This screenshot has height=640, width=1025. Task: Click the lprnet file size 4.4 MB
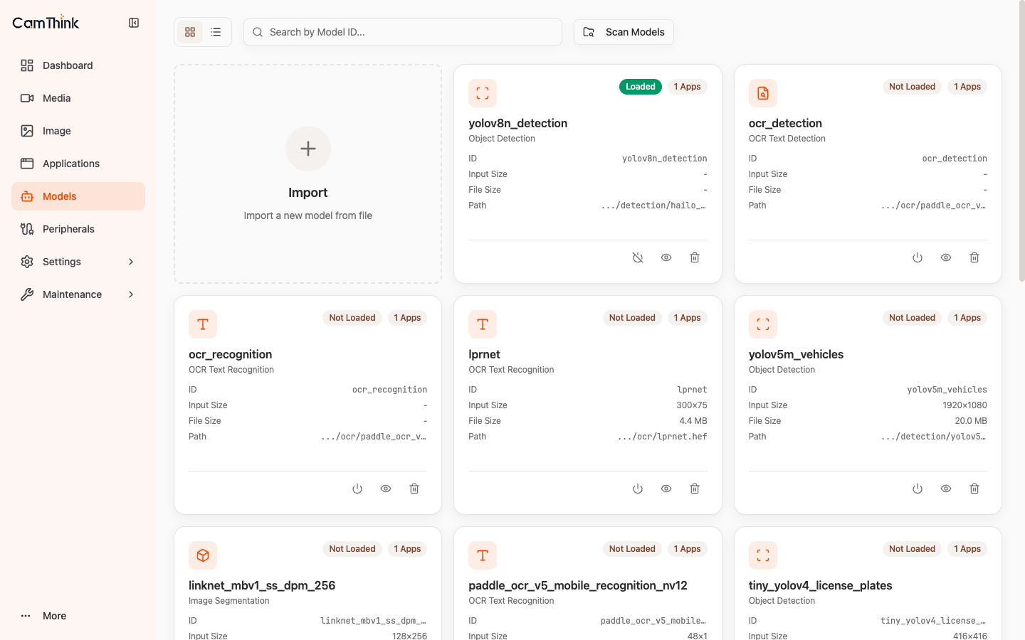pyautogui.click(x=693, y=421)
